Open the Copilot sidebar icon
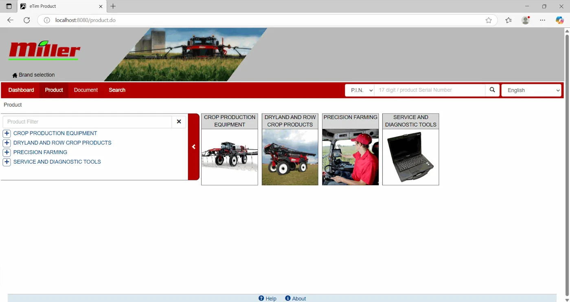The height and width of the screenshot is (302, 570). tap(560, 20)
